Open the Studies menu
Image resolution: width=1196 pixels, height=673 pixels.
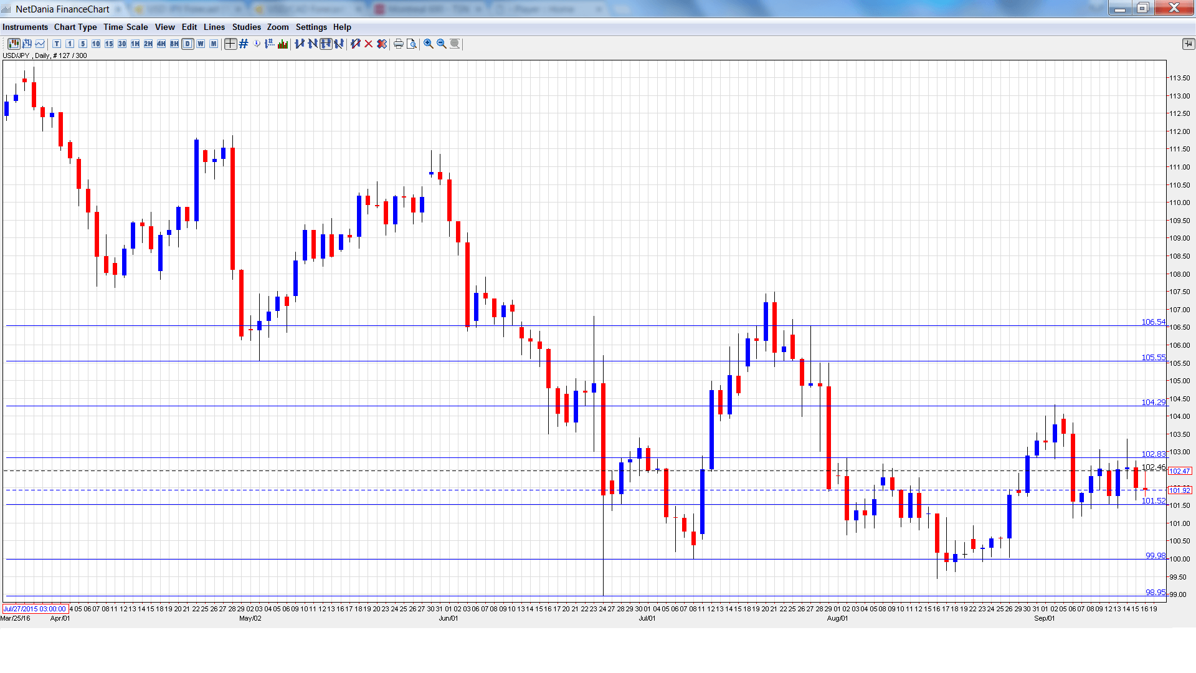click(246, 27)
